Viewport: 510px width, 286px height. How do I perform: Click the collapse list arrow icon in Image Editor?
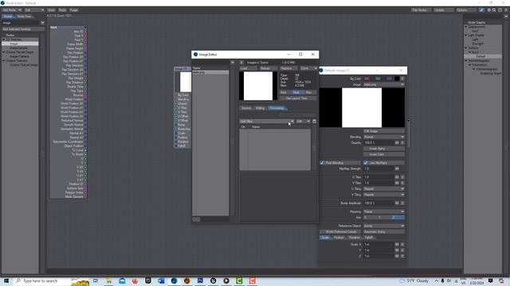(233, 62)
